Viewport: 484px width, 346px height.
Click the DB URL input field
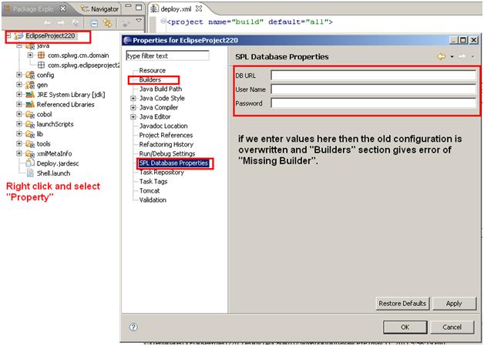click(x=374, y=76)
